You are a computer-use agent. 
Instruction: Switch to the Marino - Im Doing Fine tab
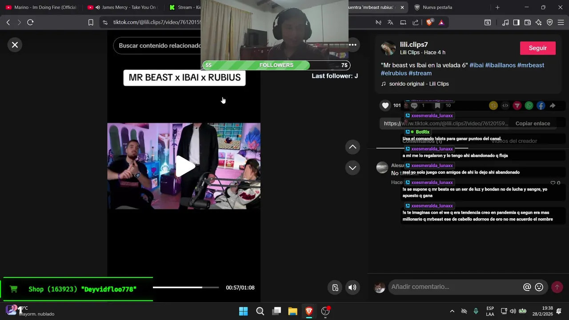41,7
